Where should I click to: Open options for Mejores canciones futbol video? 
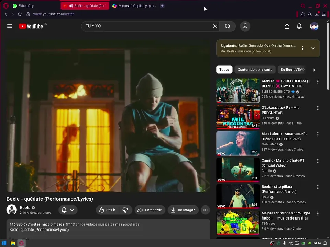[318, 213]
